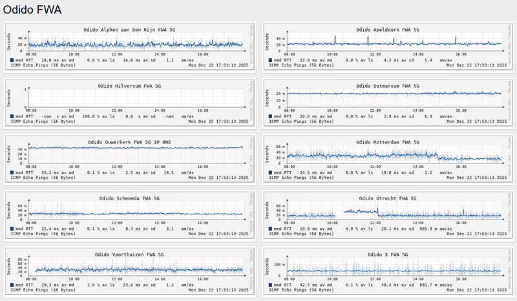Click the 20.0 ms av md value for Ootmarsum
517x301 pixels.
(316, 116)
